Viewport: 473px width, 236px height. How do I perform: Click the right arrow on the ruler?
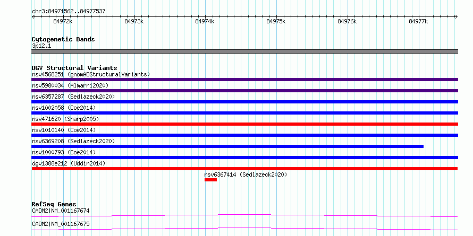pos(456,17)
